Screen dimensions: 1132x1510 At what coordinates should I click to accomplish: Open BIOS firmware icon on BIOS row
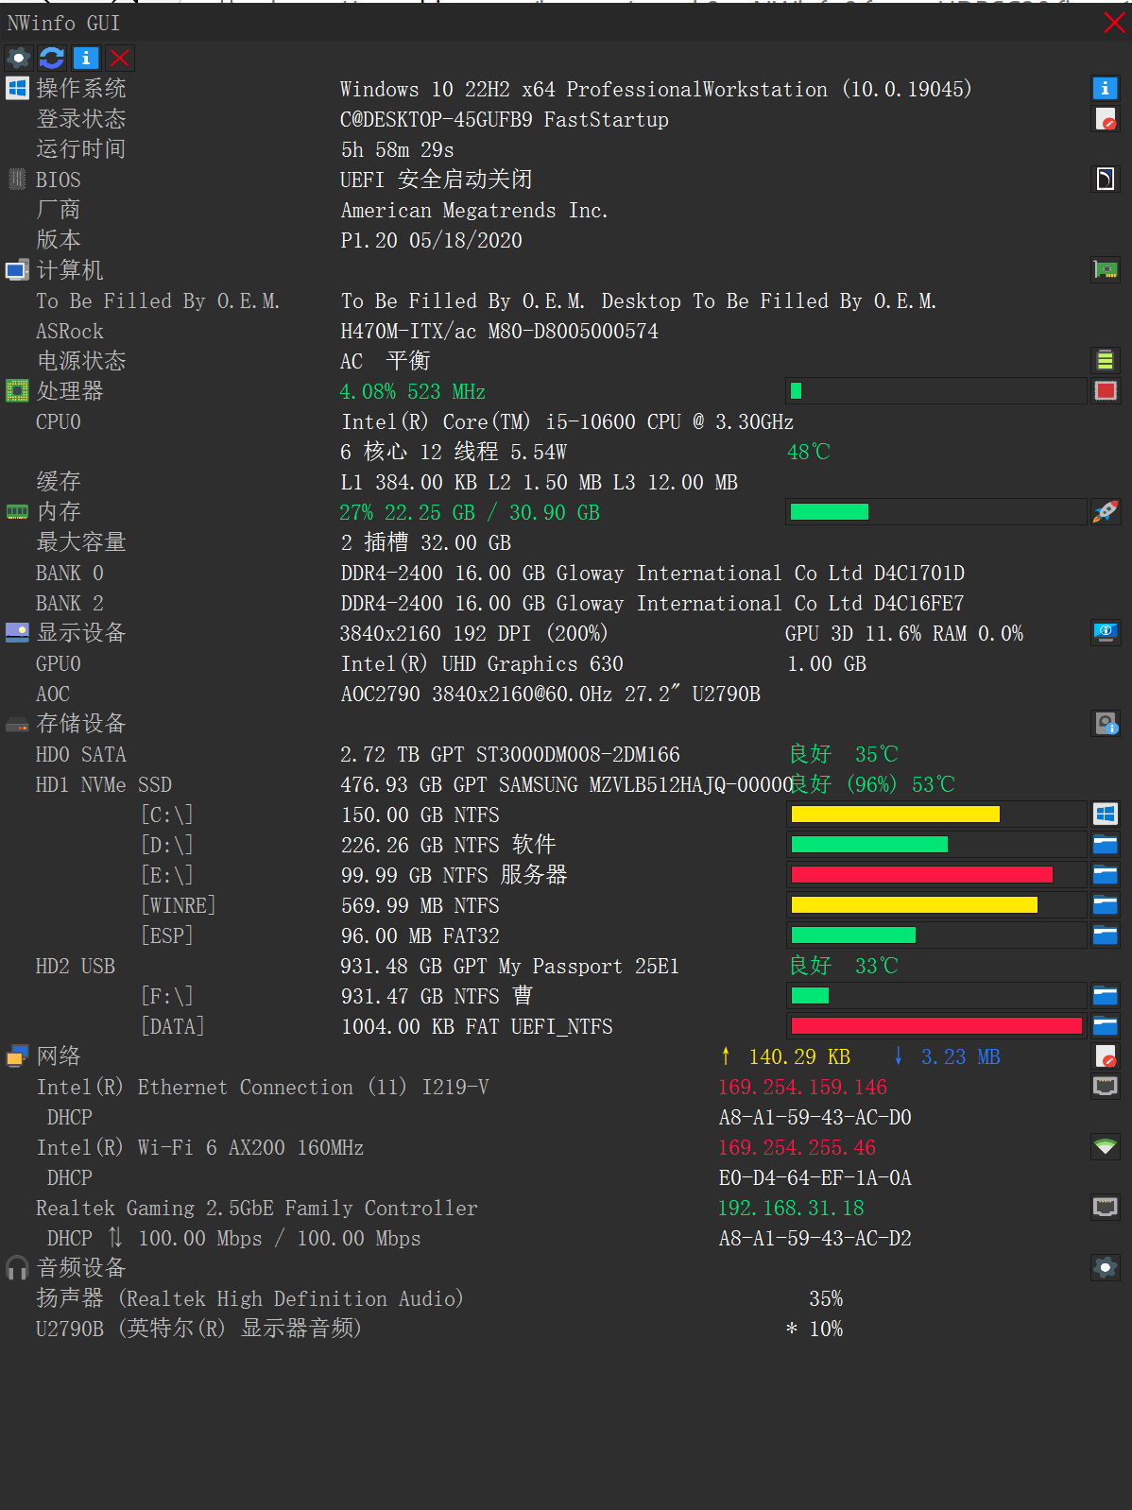[x=1106, y=180]
